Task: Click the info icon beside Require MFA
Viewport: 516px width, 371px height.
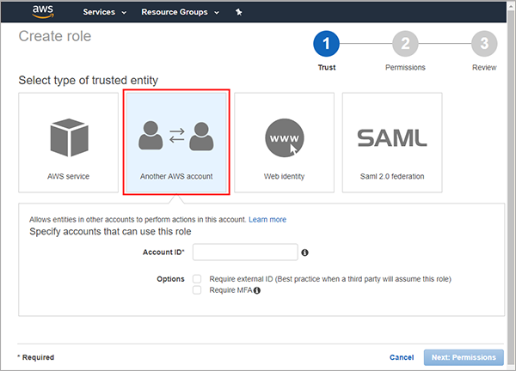Action: coord(257,290)
